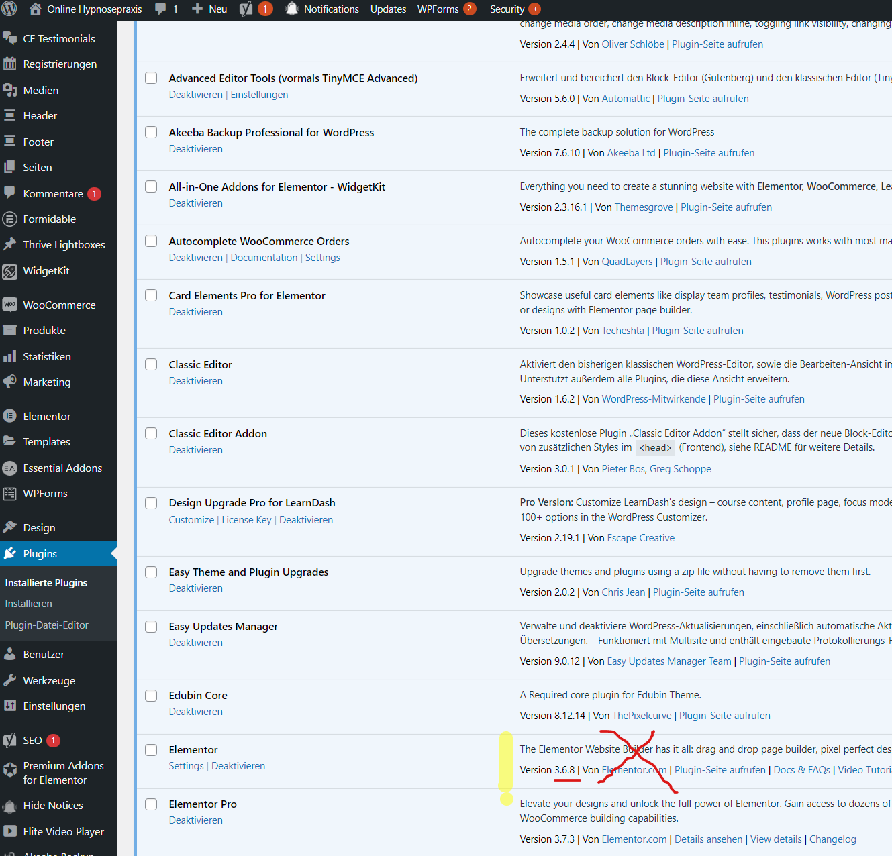This screenshot has width=892, height=856.
Task: Tick the Autocomplete WooCommerce Orders checkbox
Action: (151, 241)
